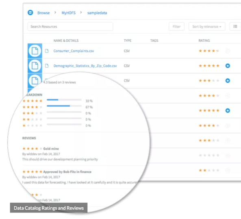Go to the Browse breadcrumb
The height and width of the screenshot is (219, 241).
tap(43, 13)
